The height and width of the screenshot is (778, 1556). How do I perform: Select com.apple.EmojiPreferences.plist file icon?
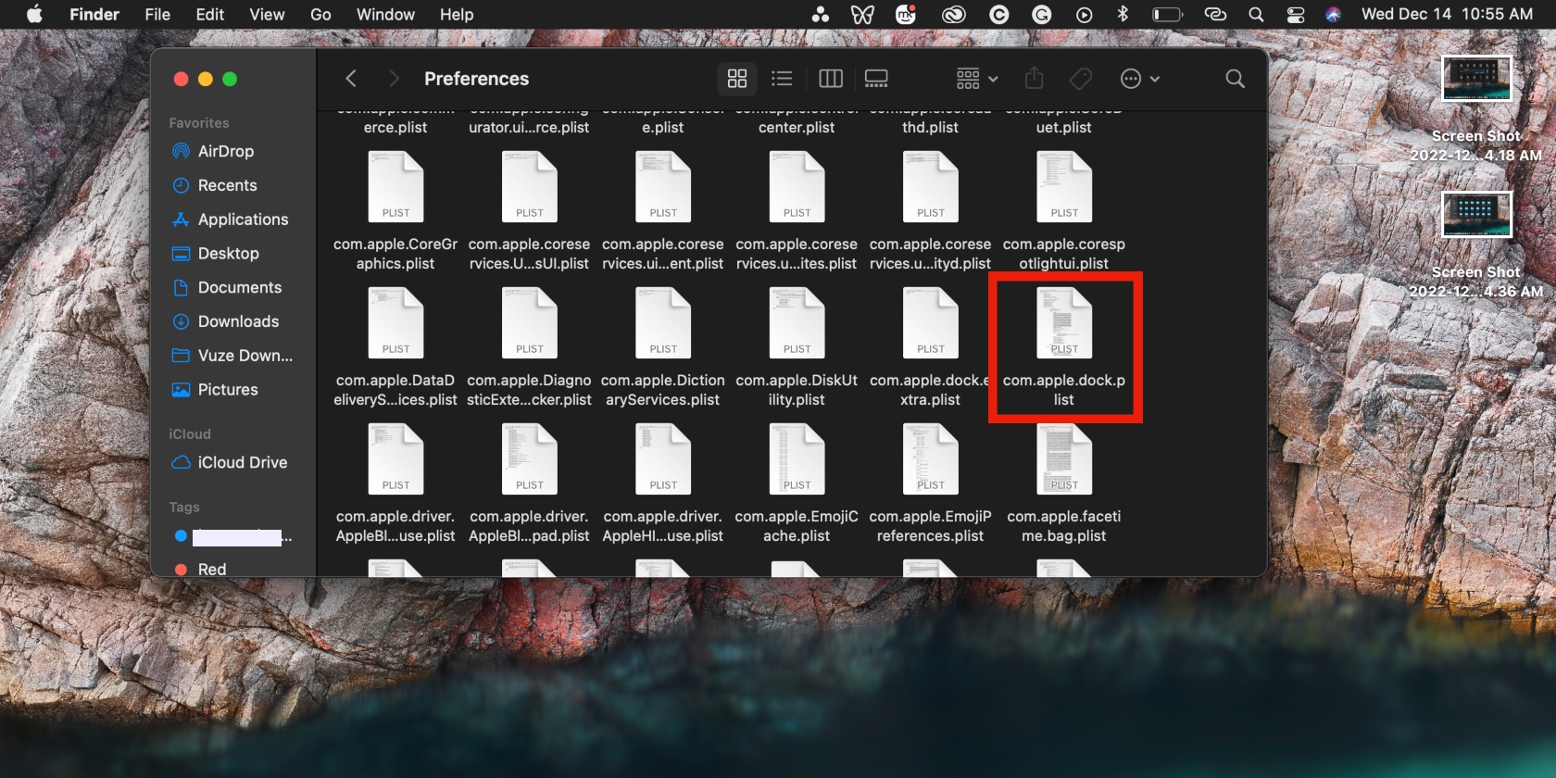(x=931, y=458)
